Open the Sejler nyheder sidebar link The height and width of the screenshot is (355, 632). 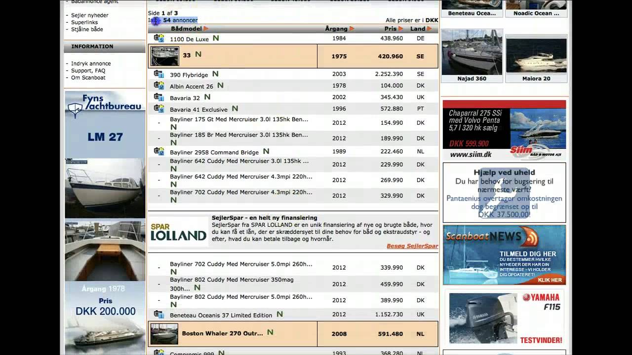89,15
